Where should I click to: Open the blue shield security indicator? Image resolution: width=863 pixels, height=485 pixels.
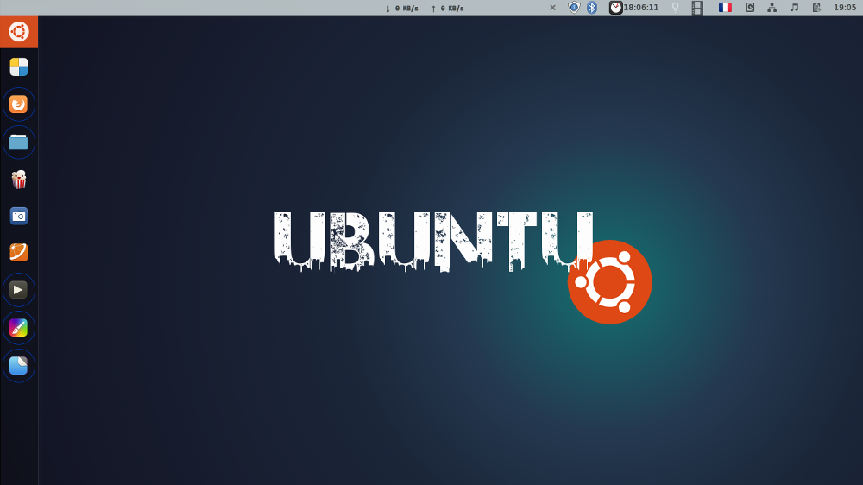click(x=574, y=8)
